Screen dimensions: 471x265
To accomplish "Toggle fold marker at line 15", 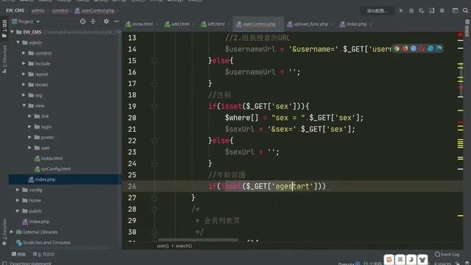I will (154, 60).
